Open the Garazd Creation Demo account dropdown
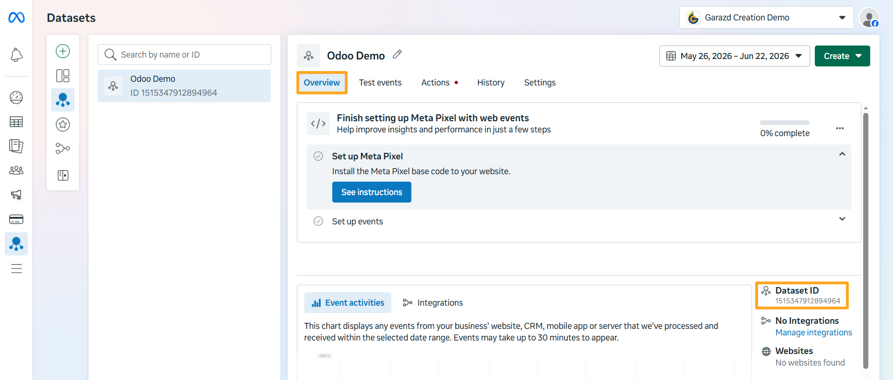This screenshot has height=380, width=893. [766, 18]
